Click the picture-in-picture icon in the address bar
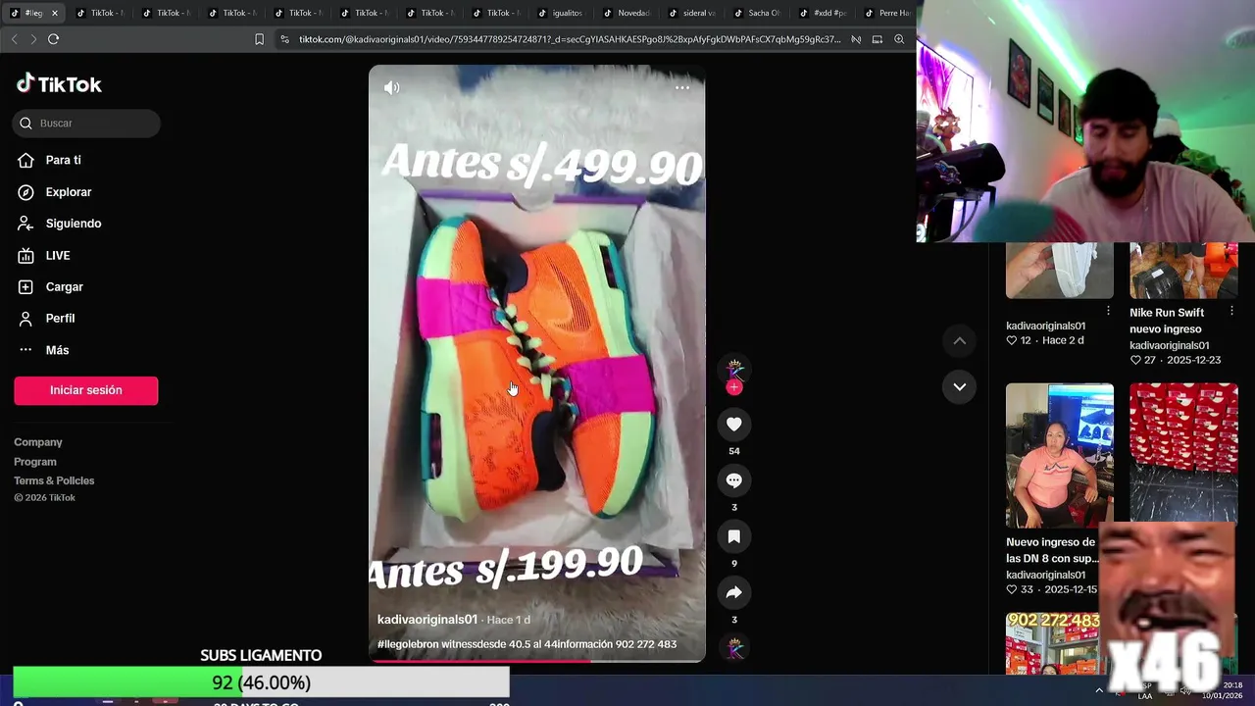The height and width of the screenshot is (706, 1255). click(x=878, y=39)
